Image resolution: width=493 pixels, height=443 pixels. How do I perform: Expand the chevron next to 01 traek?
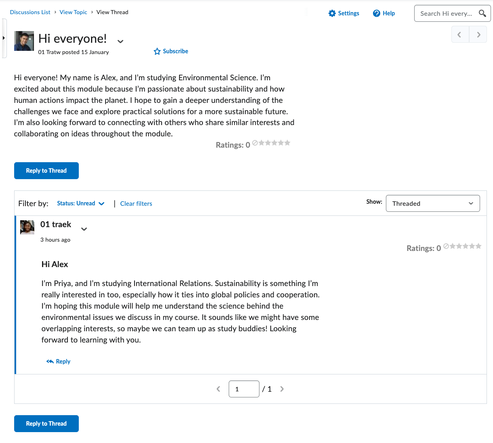pyautogui.click(x=84, y=229)
